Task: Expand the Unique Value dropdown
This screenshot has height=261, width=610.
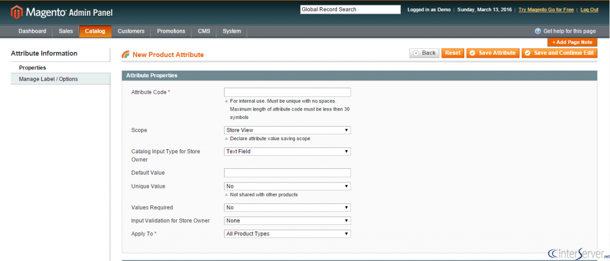Action: (x=287, y=187)
